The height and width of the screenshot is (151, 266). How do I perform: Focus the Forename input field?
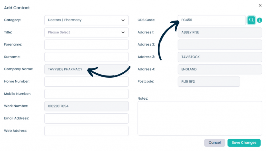click(87, 45)
